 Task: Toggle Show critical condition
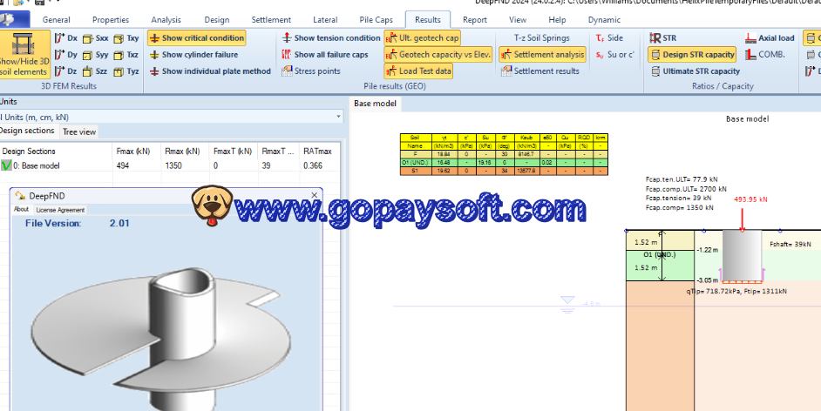pyautogui.click(x=197, y=38)
